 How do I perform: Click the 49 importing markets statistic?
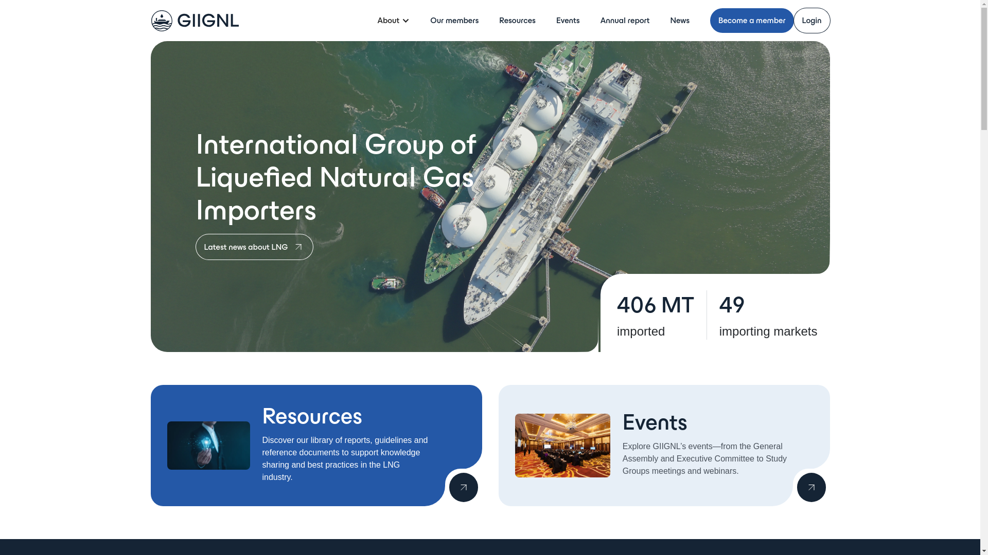click(x=768, y=315)
